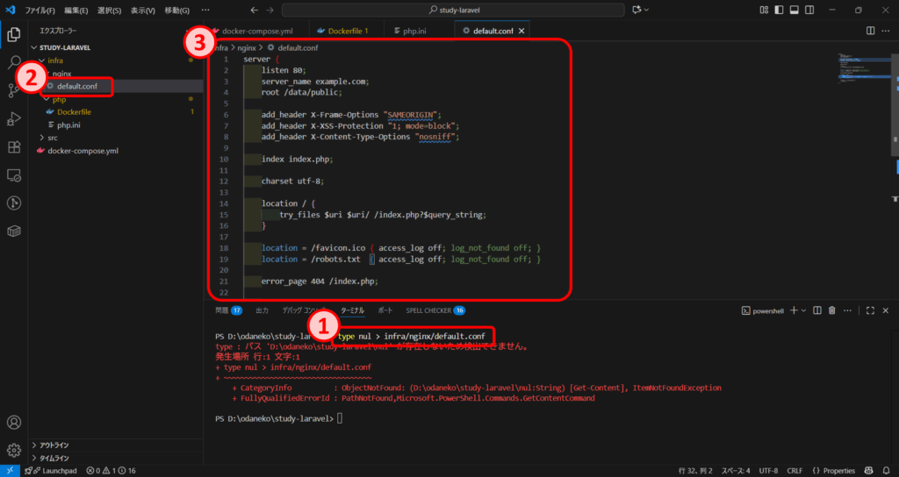Image resolution: width=899 pixels, height=477 pixels.
Task: Open the Manage gear icon
Action: [x=14, y=450]
